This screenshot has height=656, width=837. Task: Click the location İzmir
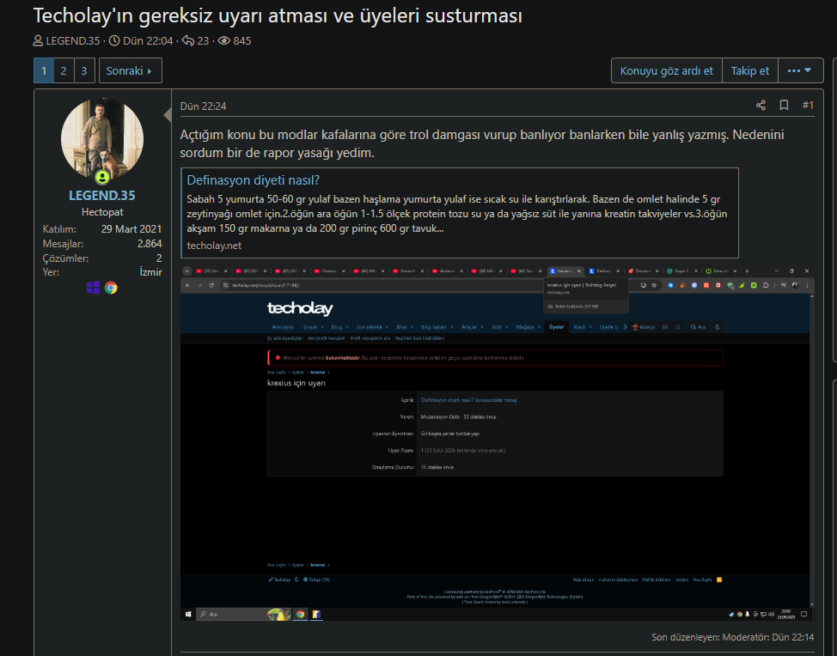point(150,272)
